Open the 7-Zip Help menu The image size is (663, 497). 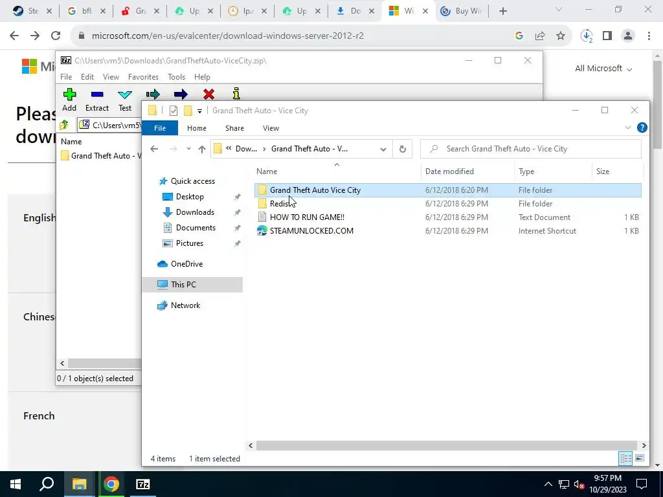point(202,77)
